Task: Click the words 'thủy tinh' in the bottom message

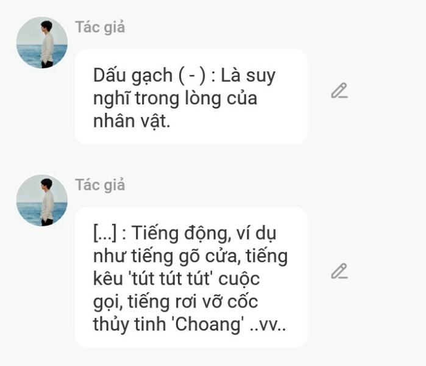Action: 130,325
